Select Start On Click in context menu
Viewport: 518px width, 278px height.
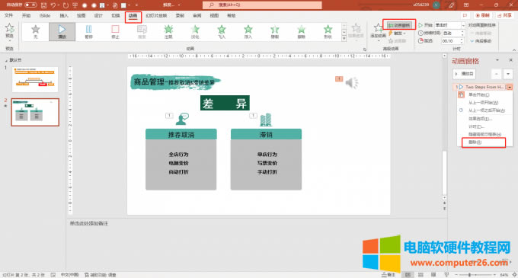click(479, 94)
